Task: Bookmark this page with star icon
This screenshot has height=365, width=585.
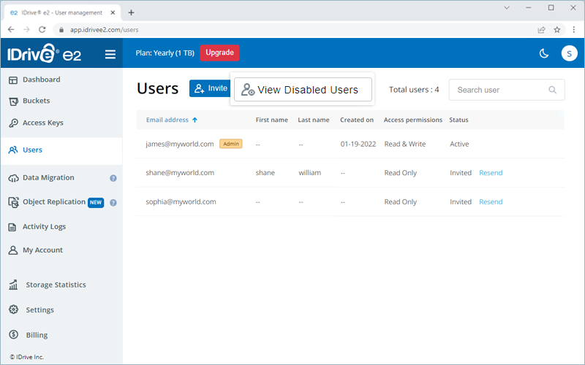Action: (x=557, y=30)
